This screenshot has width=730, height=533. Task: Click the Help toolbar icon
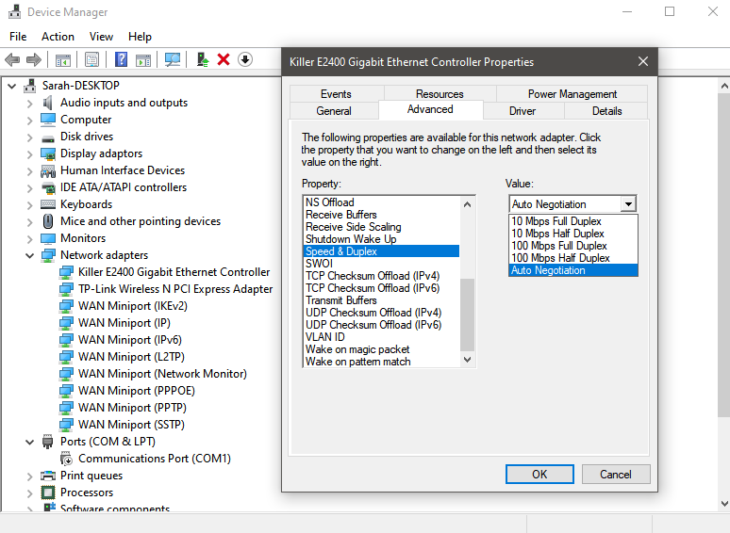121,59
